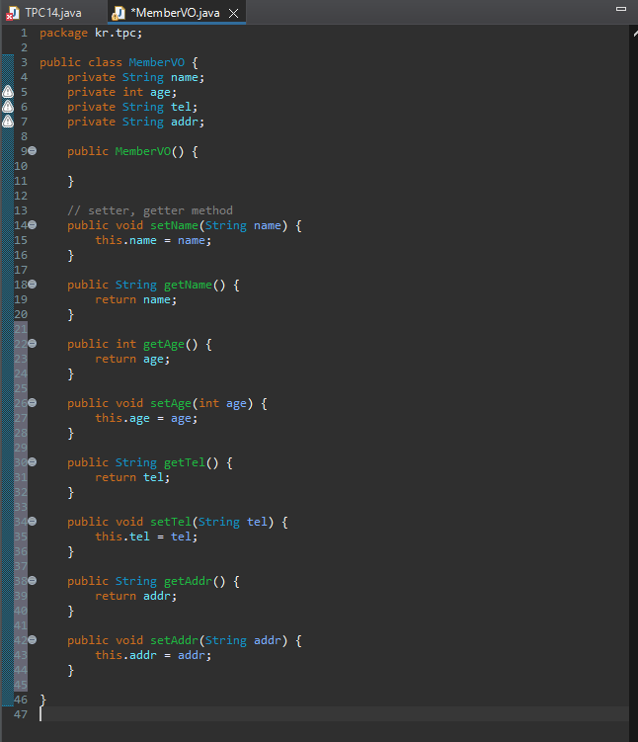Click the setName method name

click(174, 225)
